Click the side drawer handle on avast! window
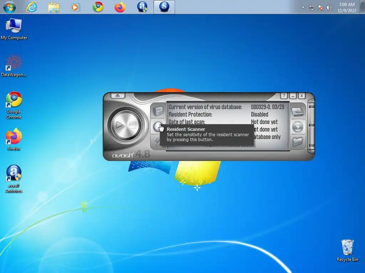This screenshot has height=273, width=365. pos(311,126)
